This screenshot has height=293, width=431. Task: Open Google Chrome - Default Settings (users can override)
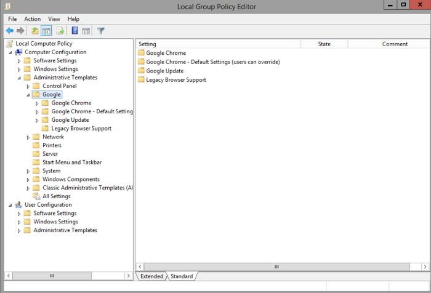[209, 62]
